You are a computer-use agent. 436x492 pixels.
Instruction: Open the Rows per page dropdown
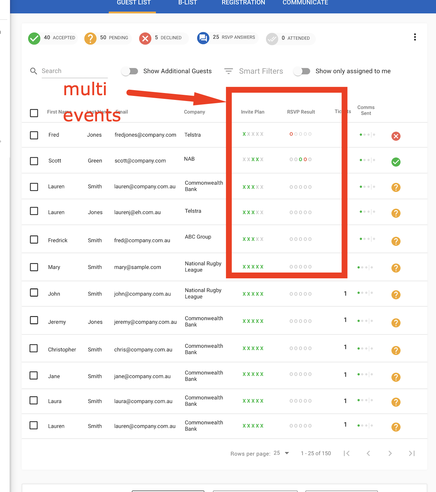(x=282, y=453)
